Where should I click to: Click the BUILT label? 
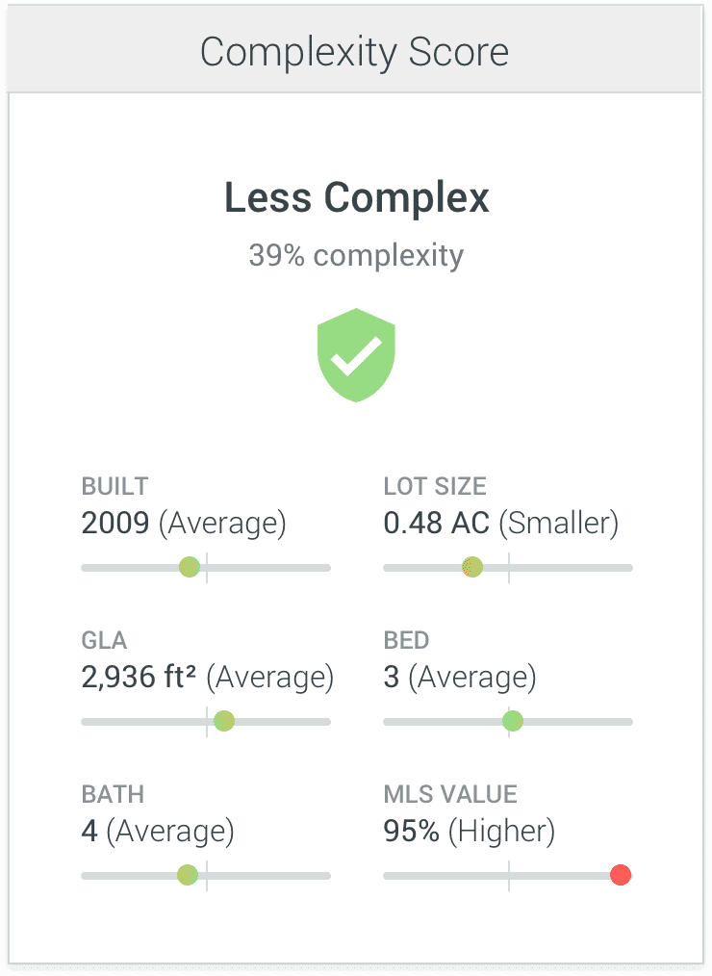click(115, 486)
